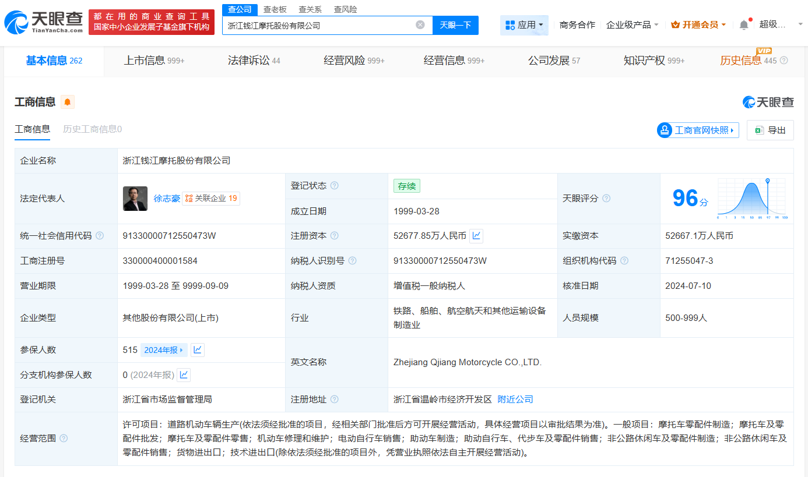808x477 pixels.
Task: Click the help icon next to 天眼评分
Action: (x=606, y=198)
